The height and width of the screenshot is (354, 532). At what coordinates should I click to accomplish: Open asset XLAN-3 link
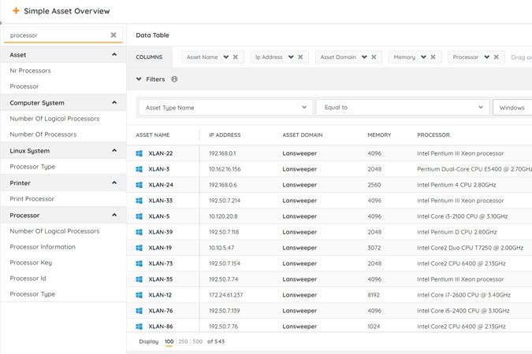pyautogui.click(x=158, y=169)
